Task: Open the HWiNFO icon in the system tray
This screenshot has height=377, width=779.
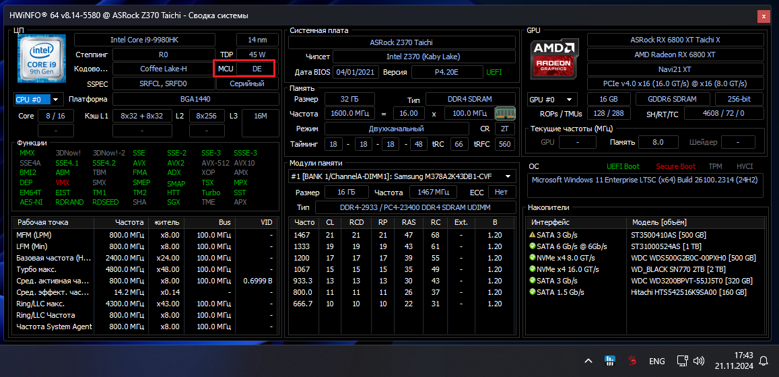Action: point(609,361)
